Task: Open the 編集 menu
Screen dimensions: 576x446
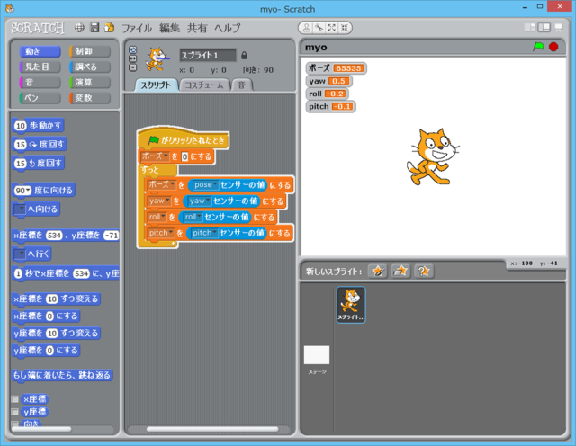Action: [x=169, y=28]
